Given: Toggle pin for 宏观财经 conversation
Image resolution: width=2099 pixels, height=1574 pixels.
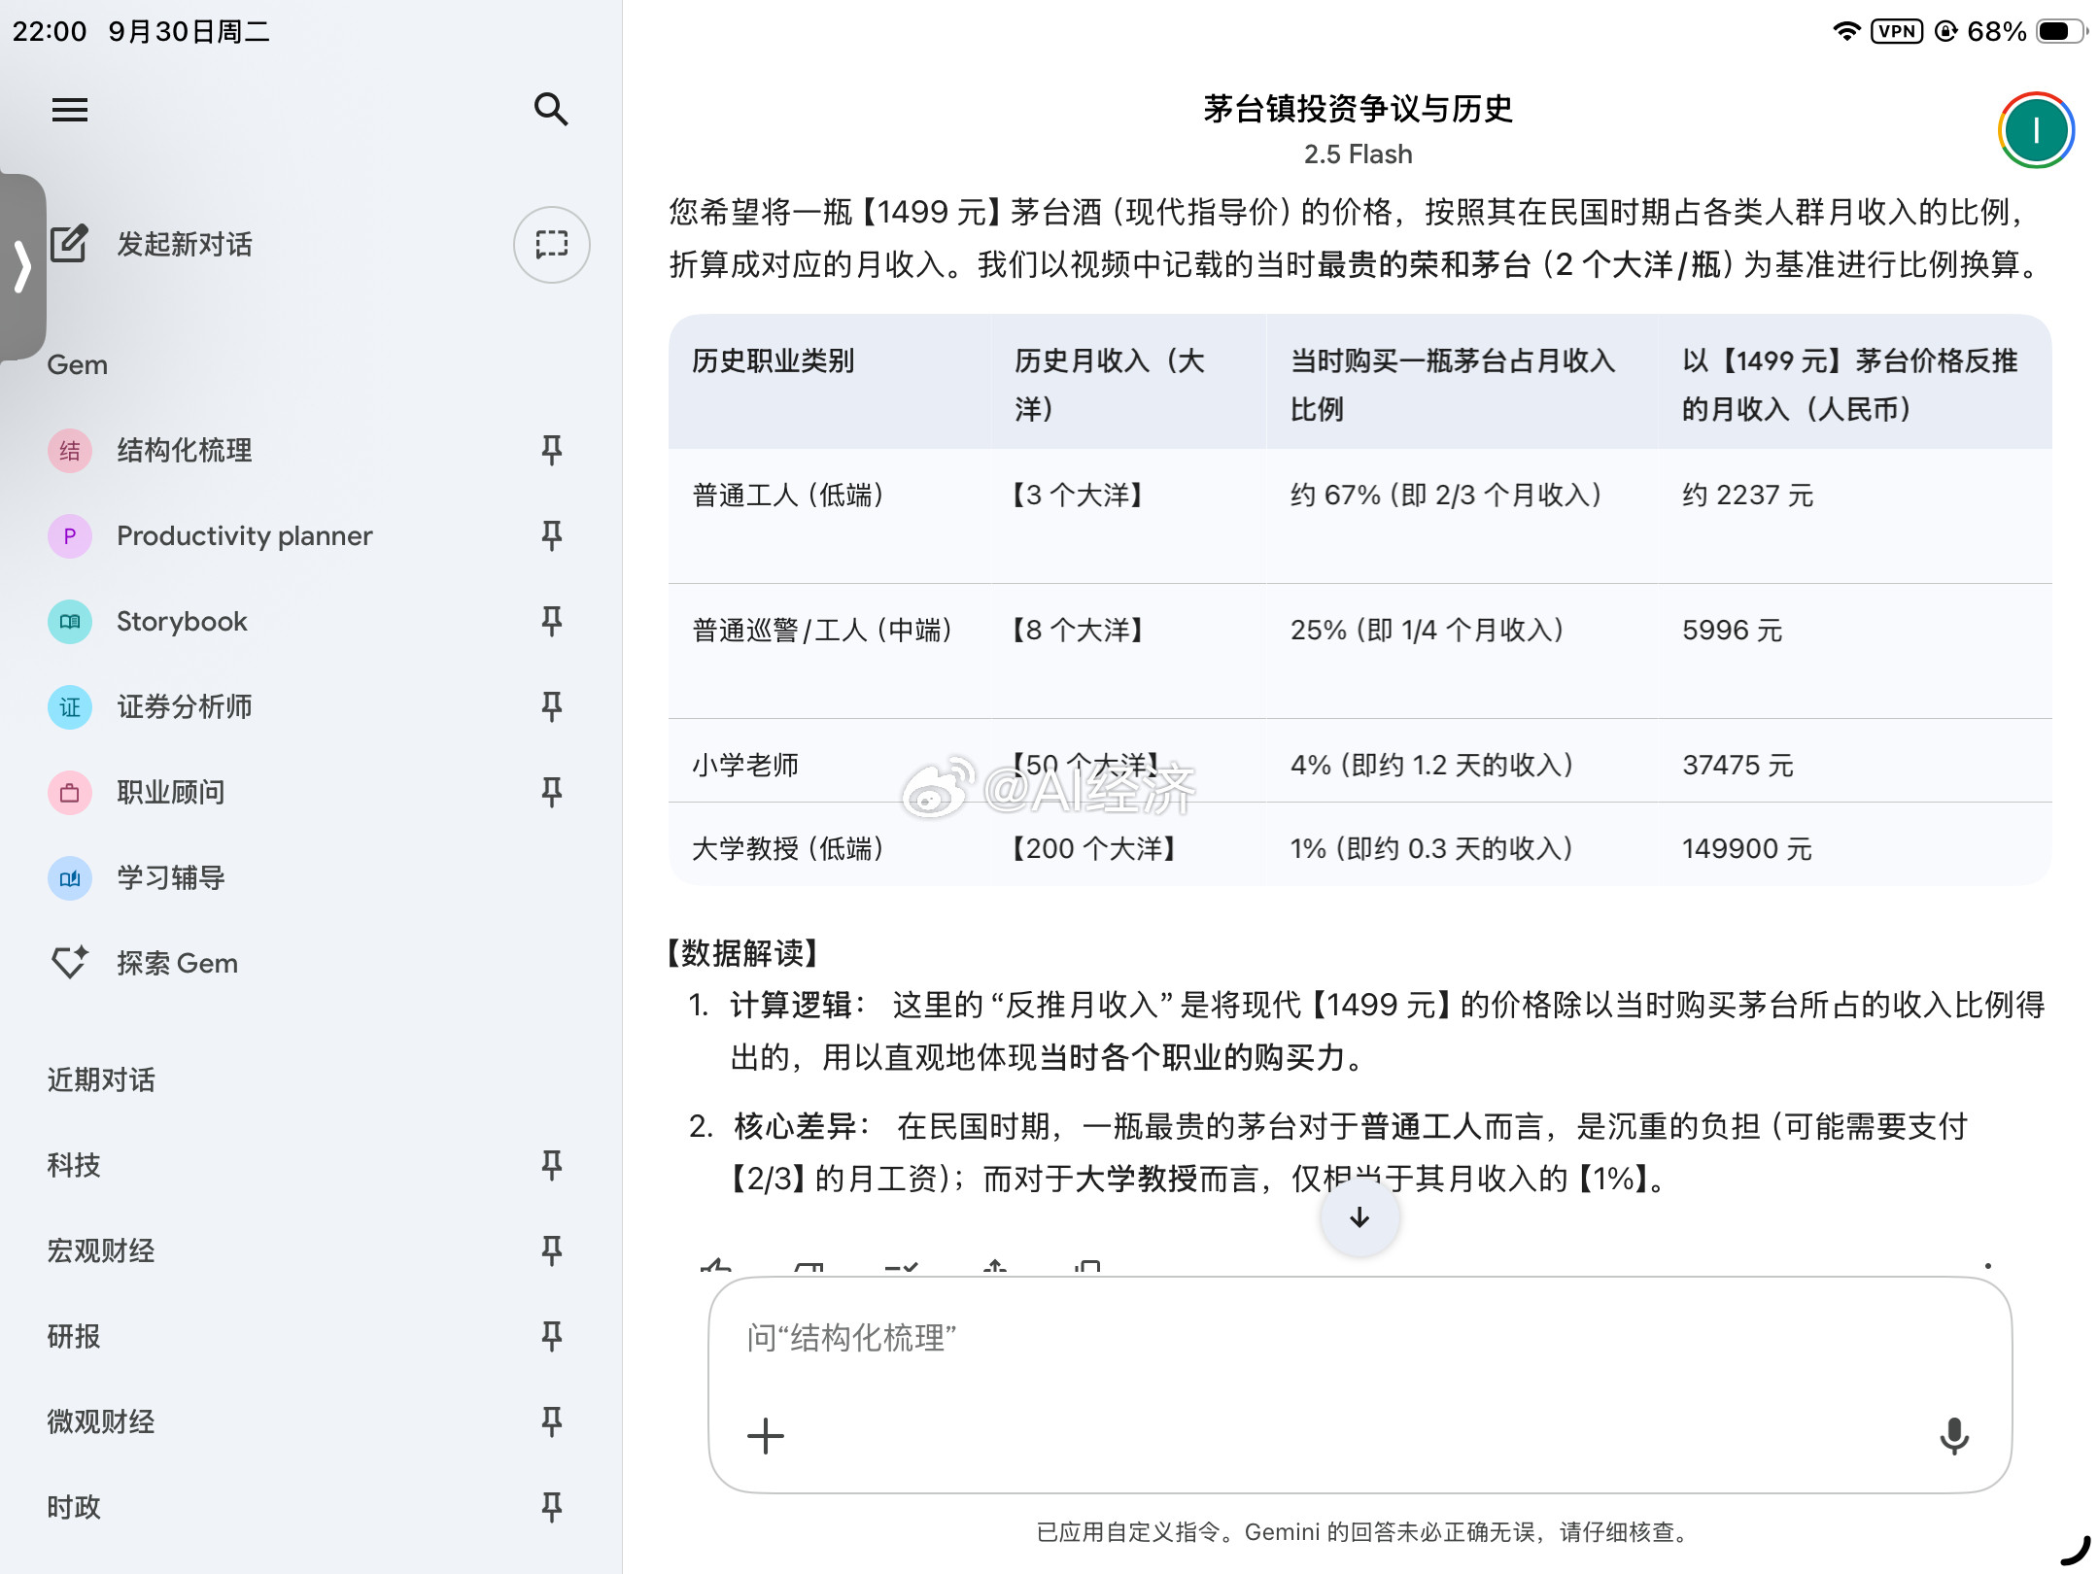Looking at the screenshot, I should [x=551, y=1250].
